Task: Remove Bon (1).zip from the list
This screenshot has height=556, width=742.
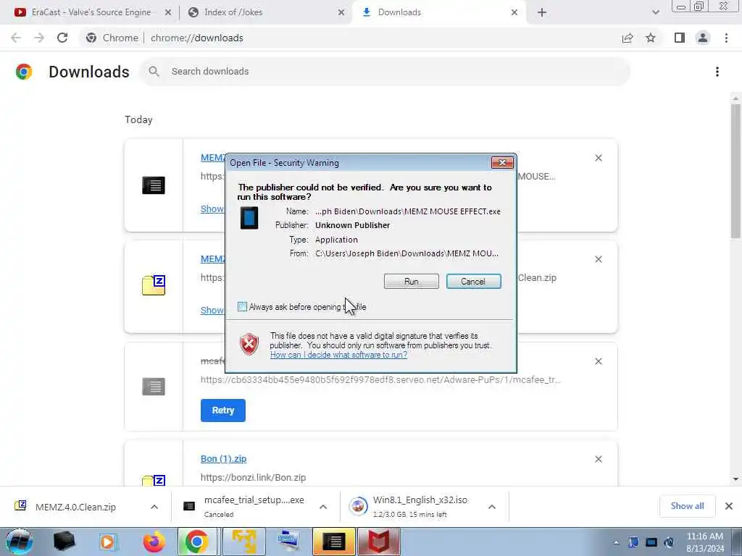Action: 599,459
